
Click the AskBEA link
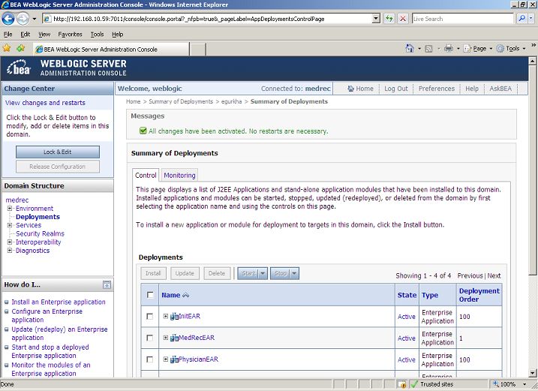[500, 89]
